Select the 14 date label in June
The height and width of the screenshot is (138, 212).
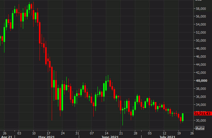106,133
